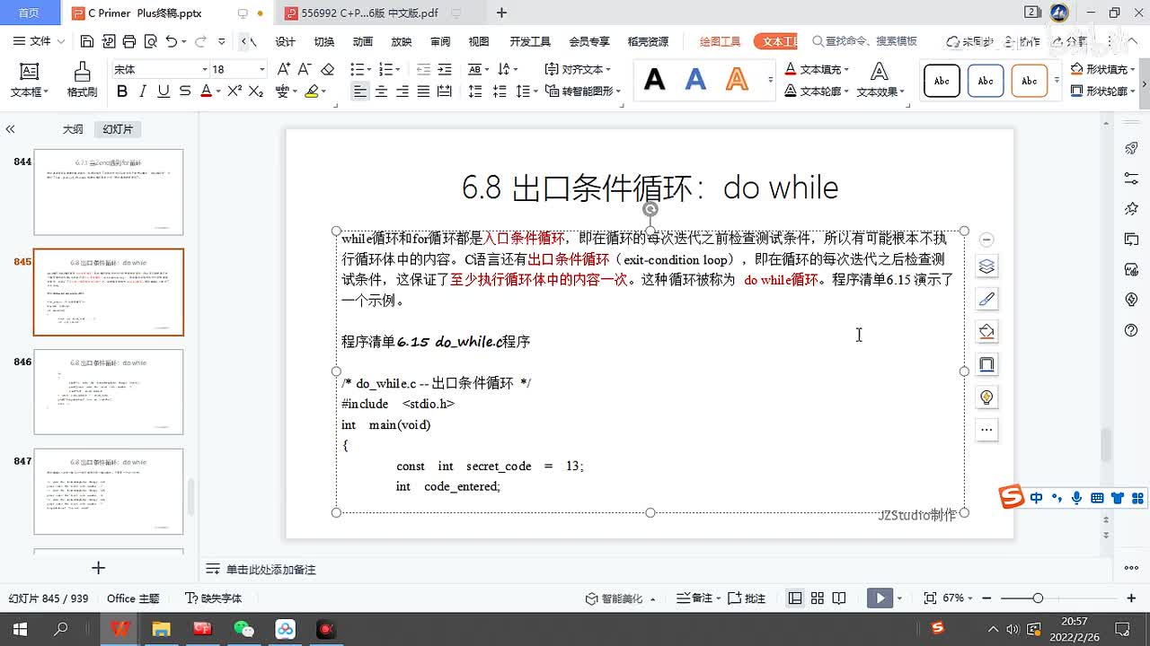Screen dimensions: 1150x646
Task: Click the Undo arrow icon
Action: [172, 41]
